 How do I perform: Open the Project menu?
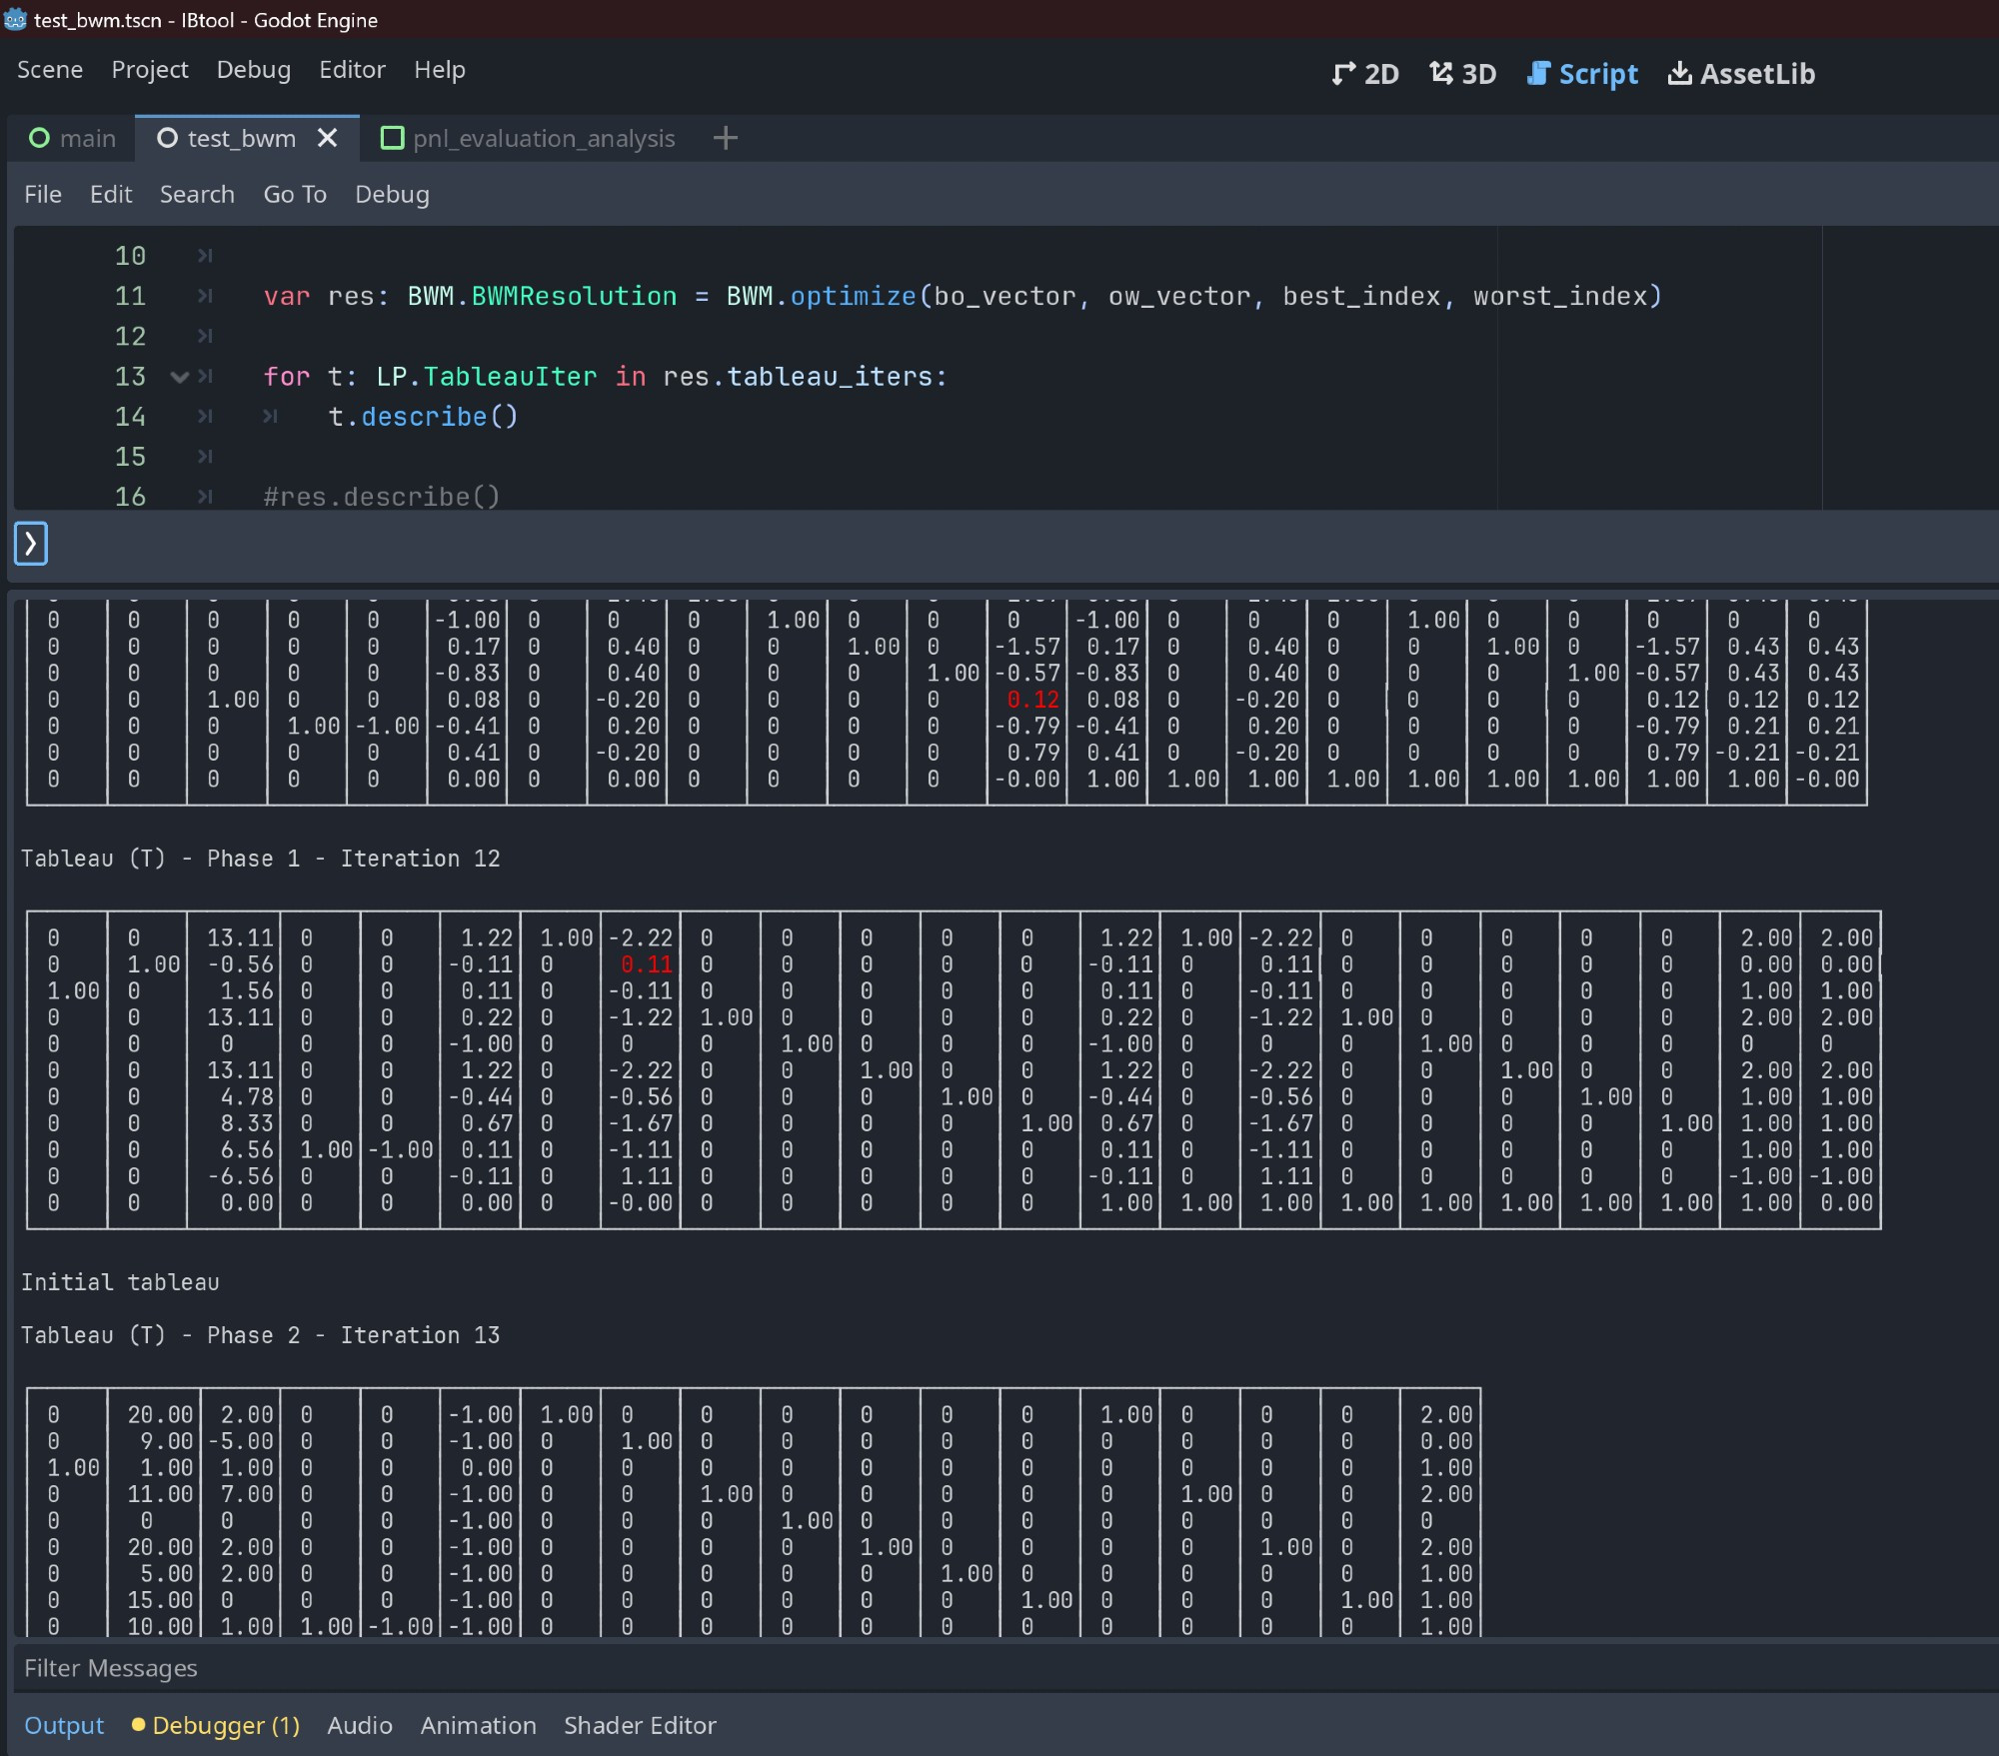coord(150,70)
